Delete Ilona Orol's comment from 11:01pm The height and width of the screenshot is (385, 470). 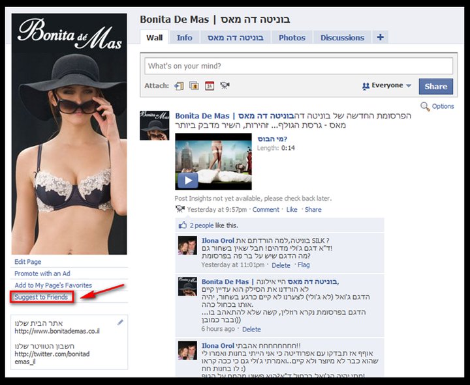(281, 265)
